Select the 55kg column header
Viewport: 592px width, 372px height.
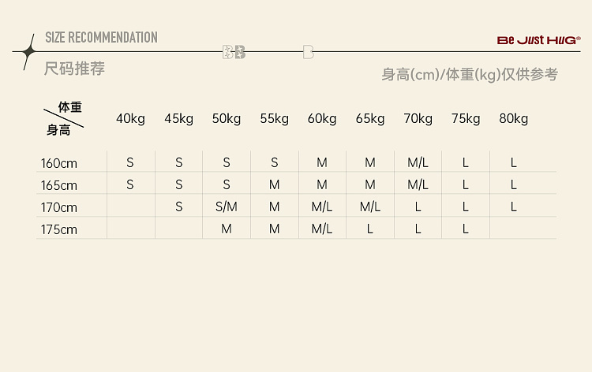[275, 118]
